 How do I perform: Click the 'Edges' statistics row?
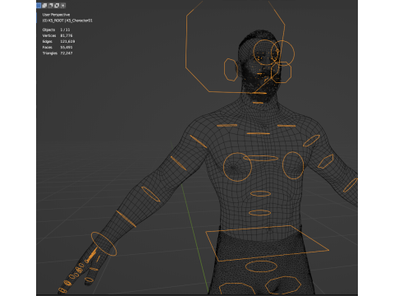(58, 41)
